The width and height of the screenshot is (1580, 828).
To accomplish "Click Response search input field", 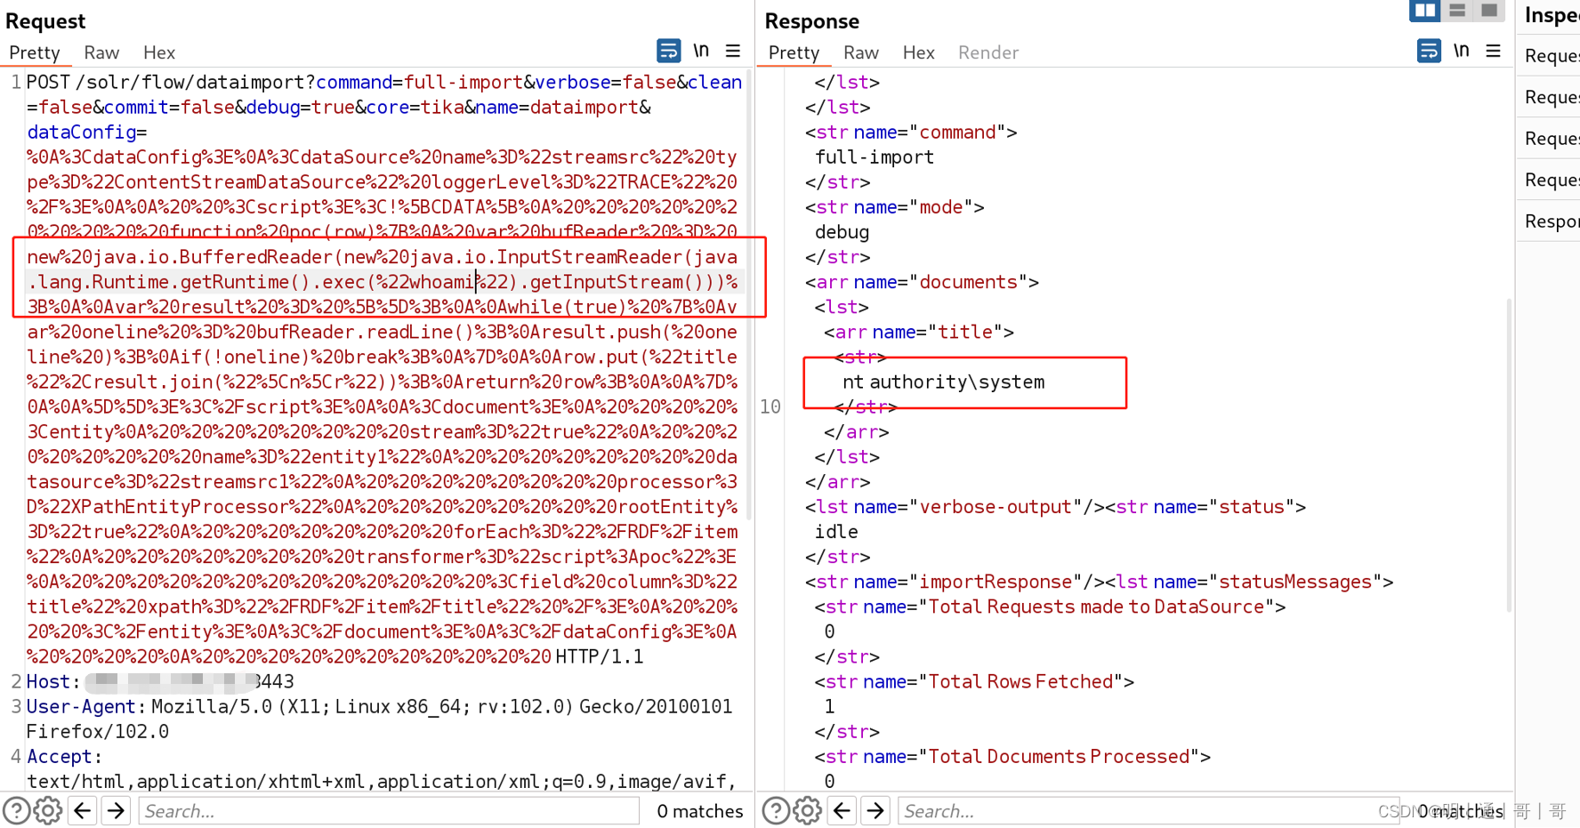I will click(1148, 811).
